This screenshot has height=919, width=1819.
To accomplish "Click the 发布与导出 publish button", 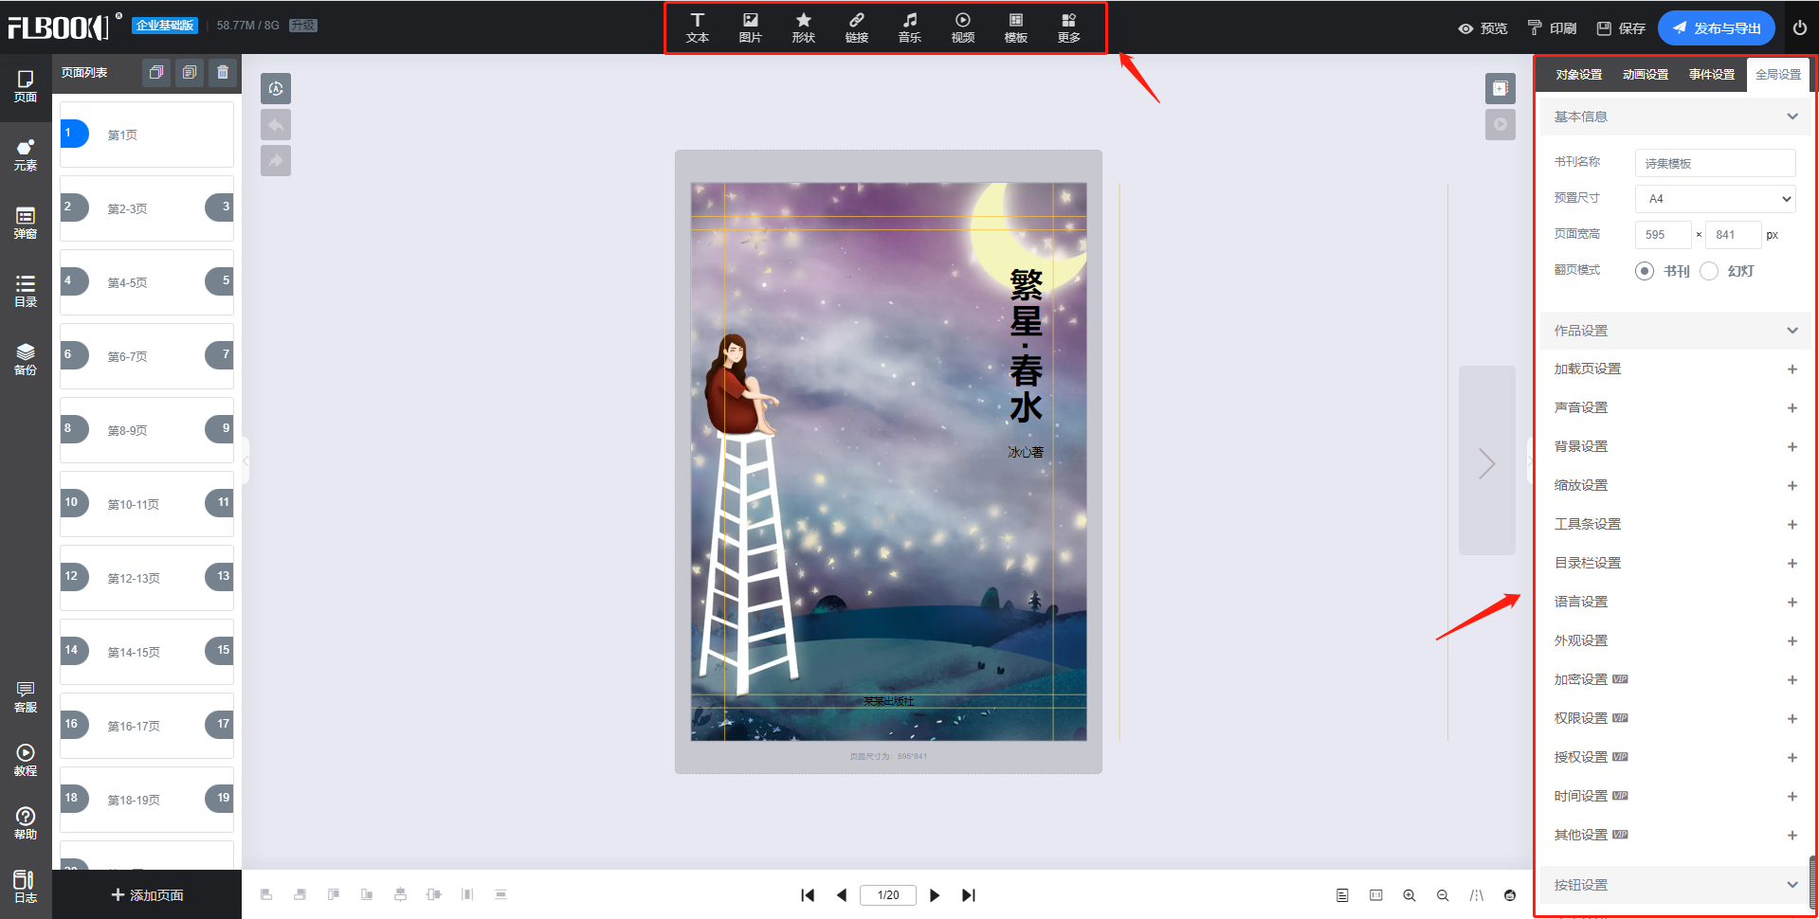I will point(1717,28).
